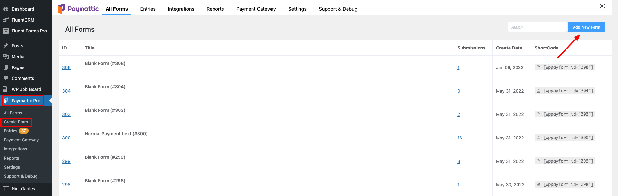Viewport: 618px width, 196px height.
Task: Click shortcode text [wppayform id="300"]
Action: pos(568,138)
